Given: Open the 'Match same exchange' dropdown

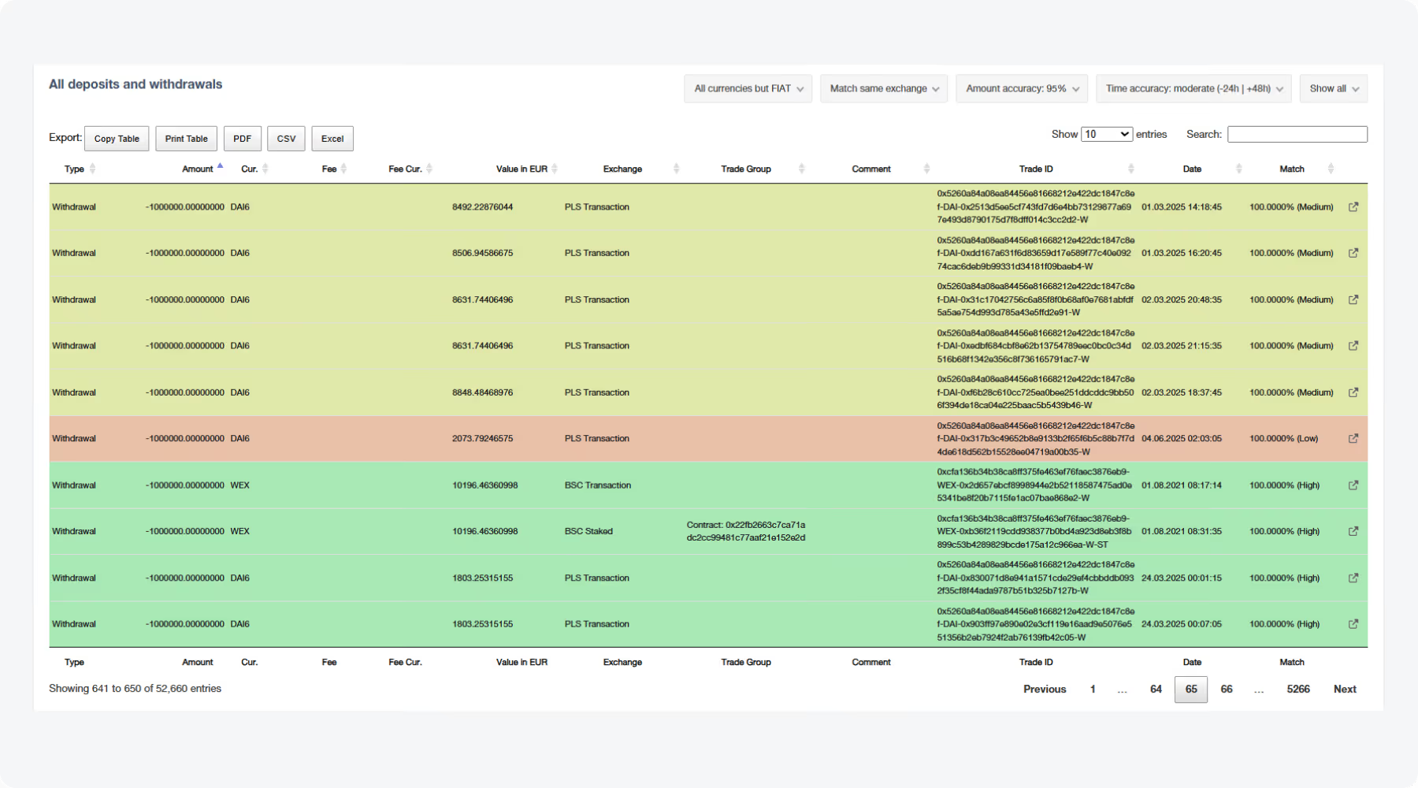Looking at the screenshot, I should [x=883, y=88].
